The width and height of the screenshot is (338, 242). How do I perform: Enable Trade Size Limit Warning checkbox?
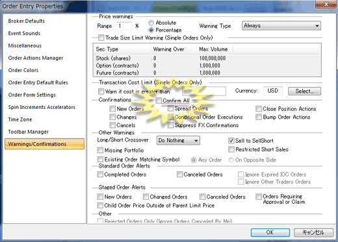point(101,38)
